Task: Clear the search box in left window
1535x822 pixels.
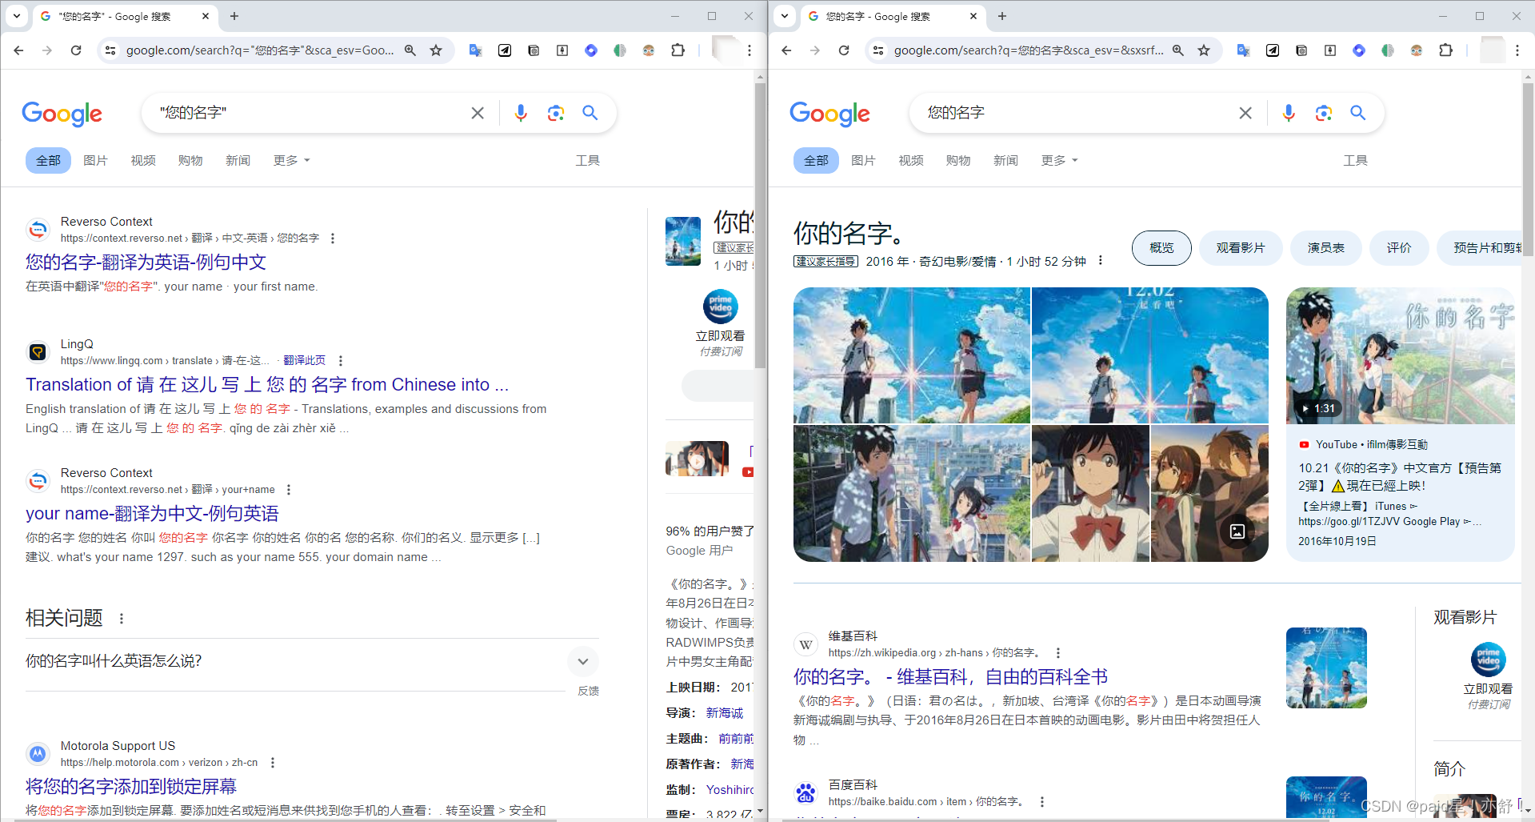Action: (478, 113)
